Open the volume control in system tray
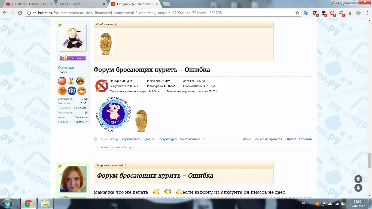372x209 pixels. 343,204
